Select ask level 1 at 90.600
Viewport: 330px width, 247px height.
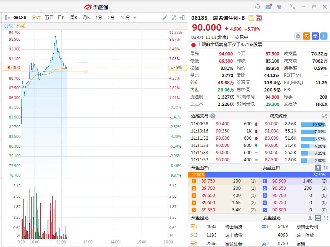pos(294,181)
